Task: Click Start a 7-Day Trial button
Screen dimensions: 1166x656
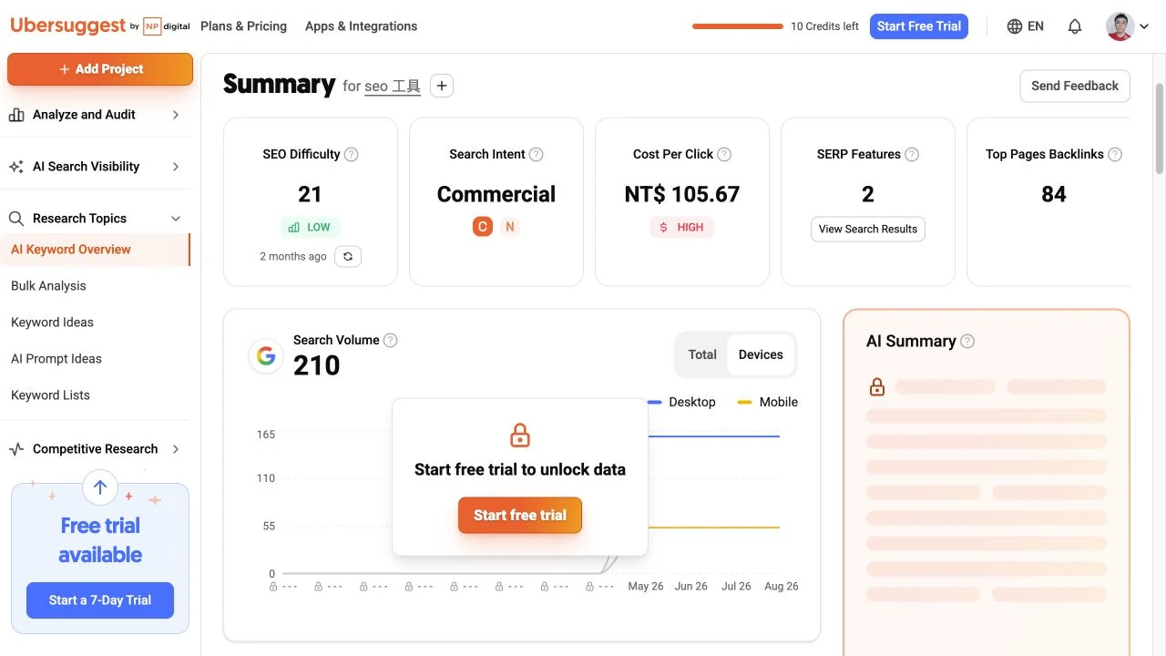Action: [100, 600]
